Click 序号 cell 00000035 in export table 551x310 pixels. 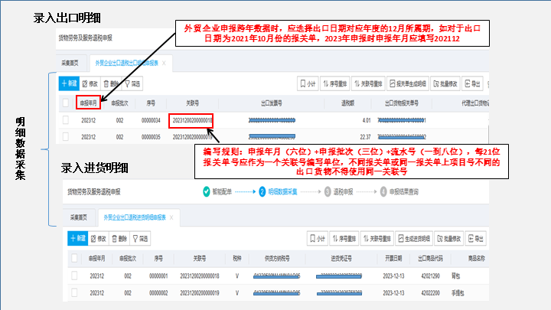point(151,137)
